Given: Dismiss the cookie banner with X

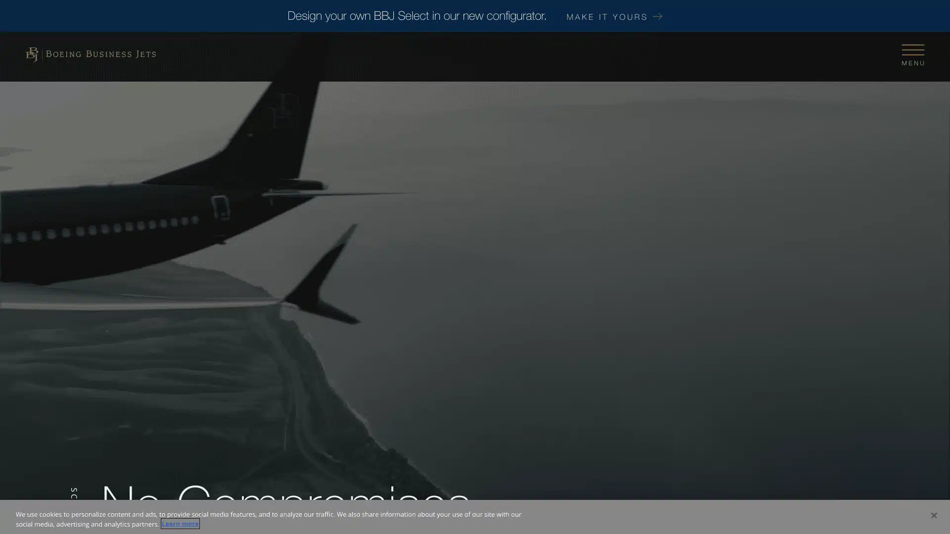Looking at the screenshot, I should (x=933, y=515).
